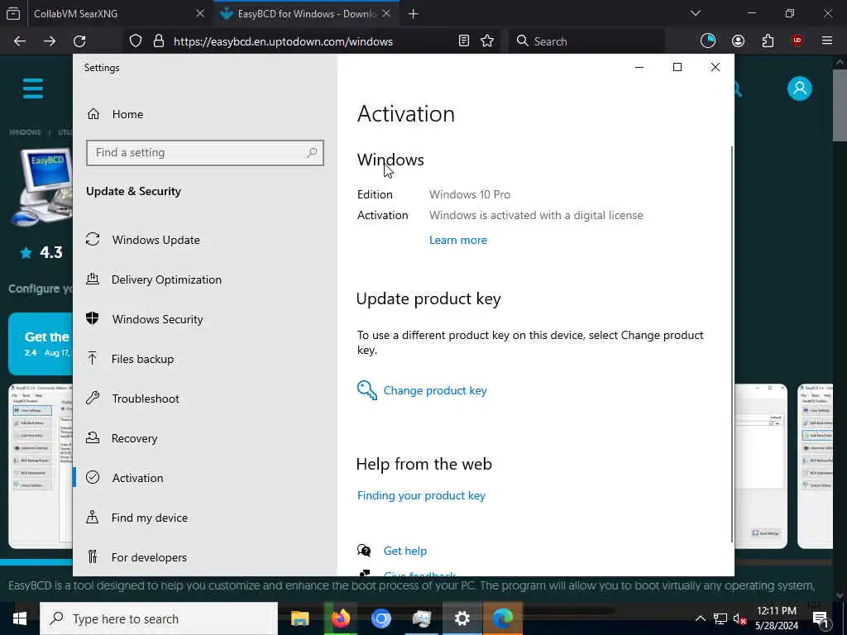The width and height of the screenshot is (847, 635).
Task: Click the key icon beside Change product key
Action: (x=366, y=390)
